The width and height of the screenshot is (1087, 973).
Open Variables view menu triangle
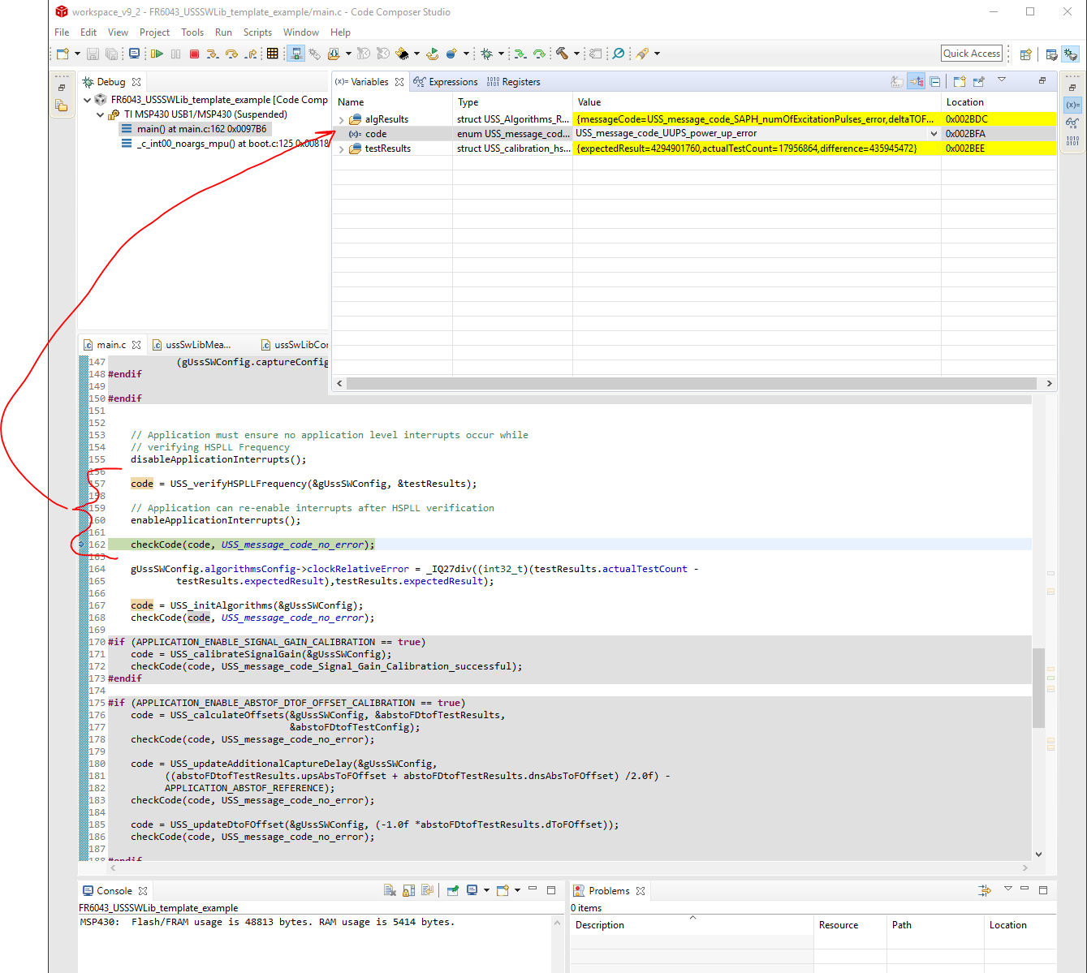[x=1002, y=79]
